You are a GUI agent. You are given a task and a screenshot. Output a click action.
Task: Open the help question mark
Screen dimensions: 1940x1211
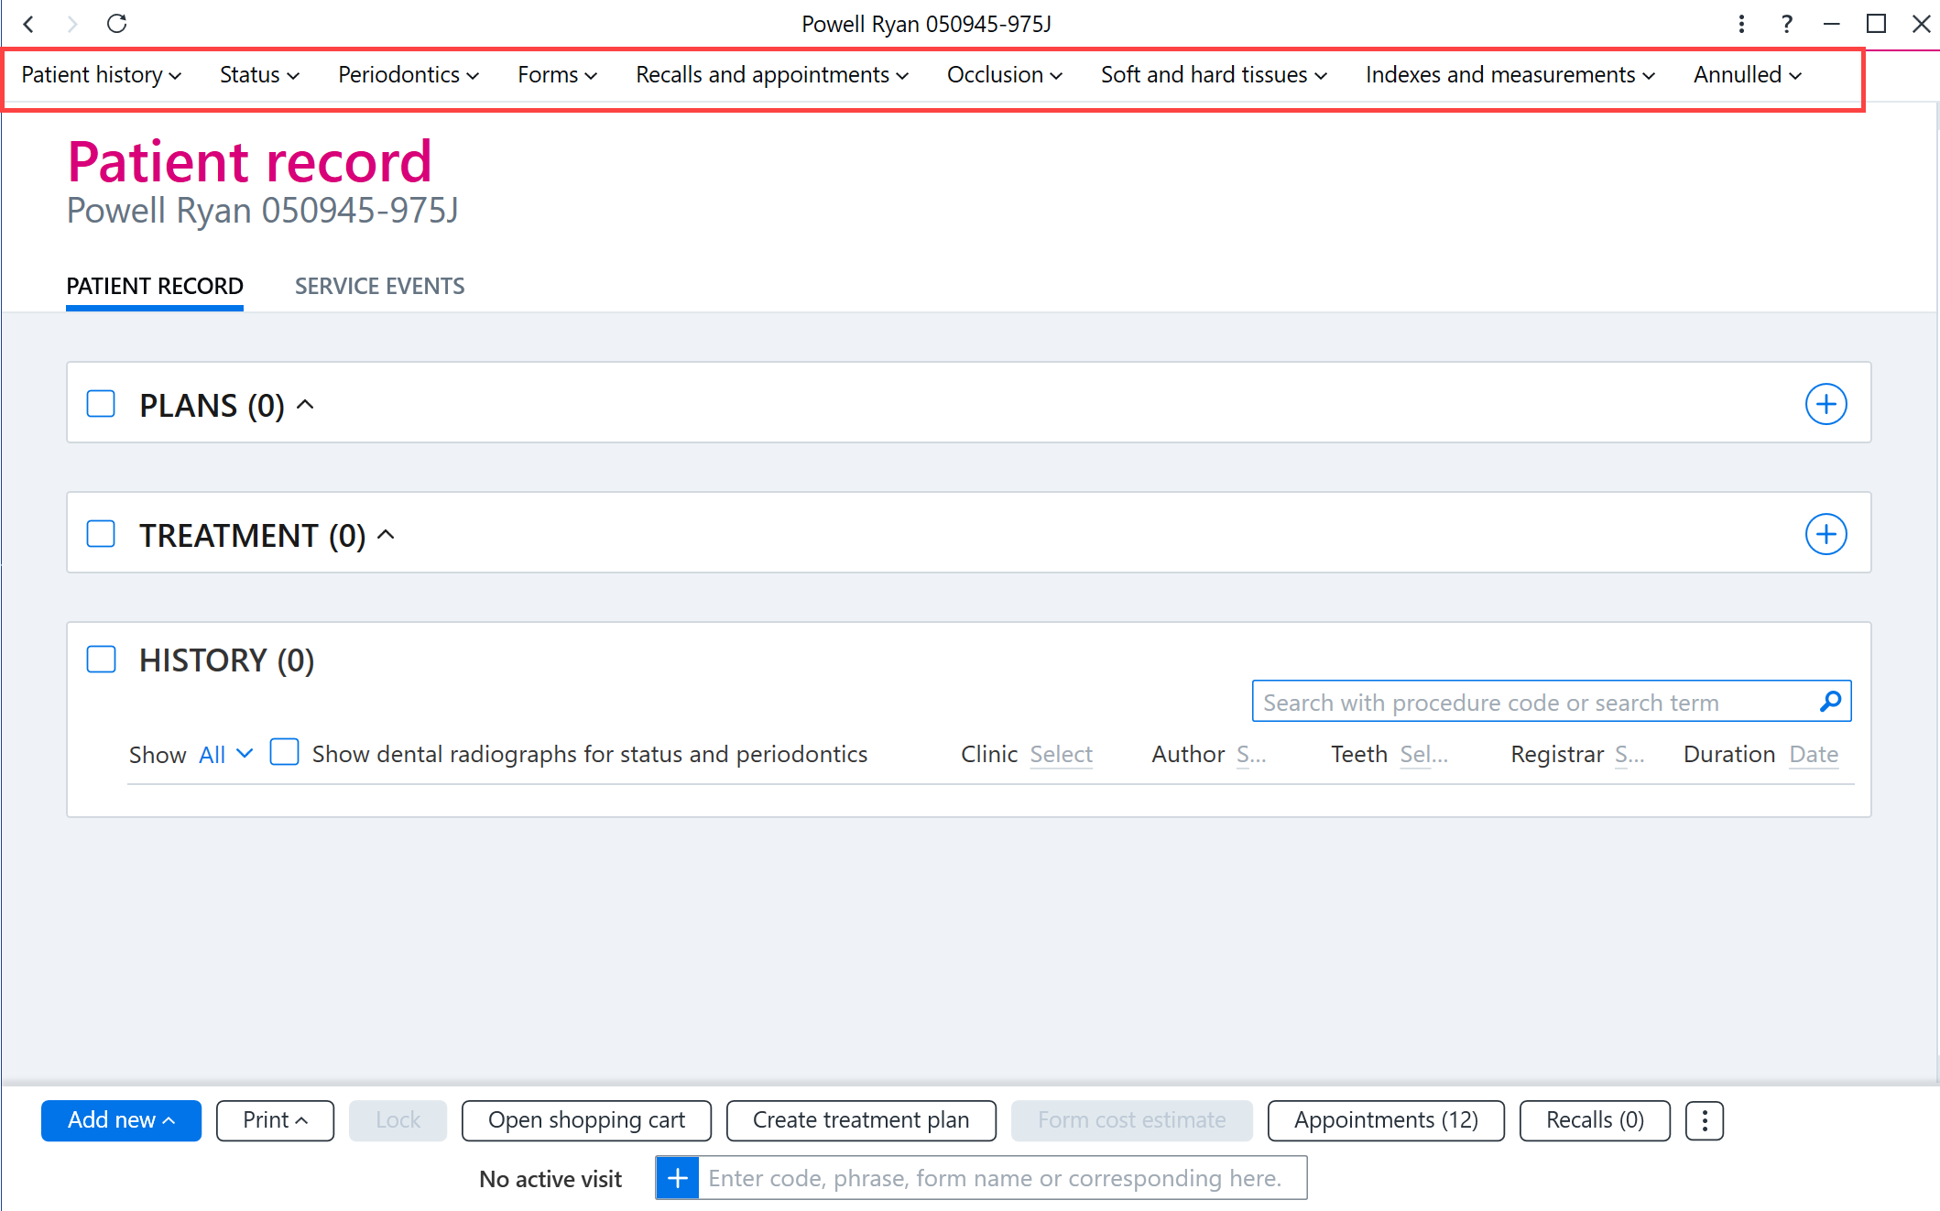click(x=1787, y=24)
